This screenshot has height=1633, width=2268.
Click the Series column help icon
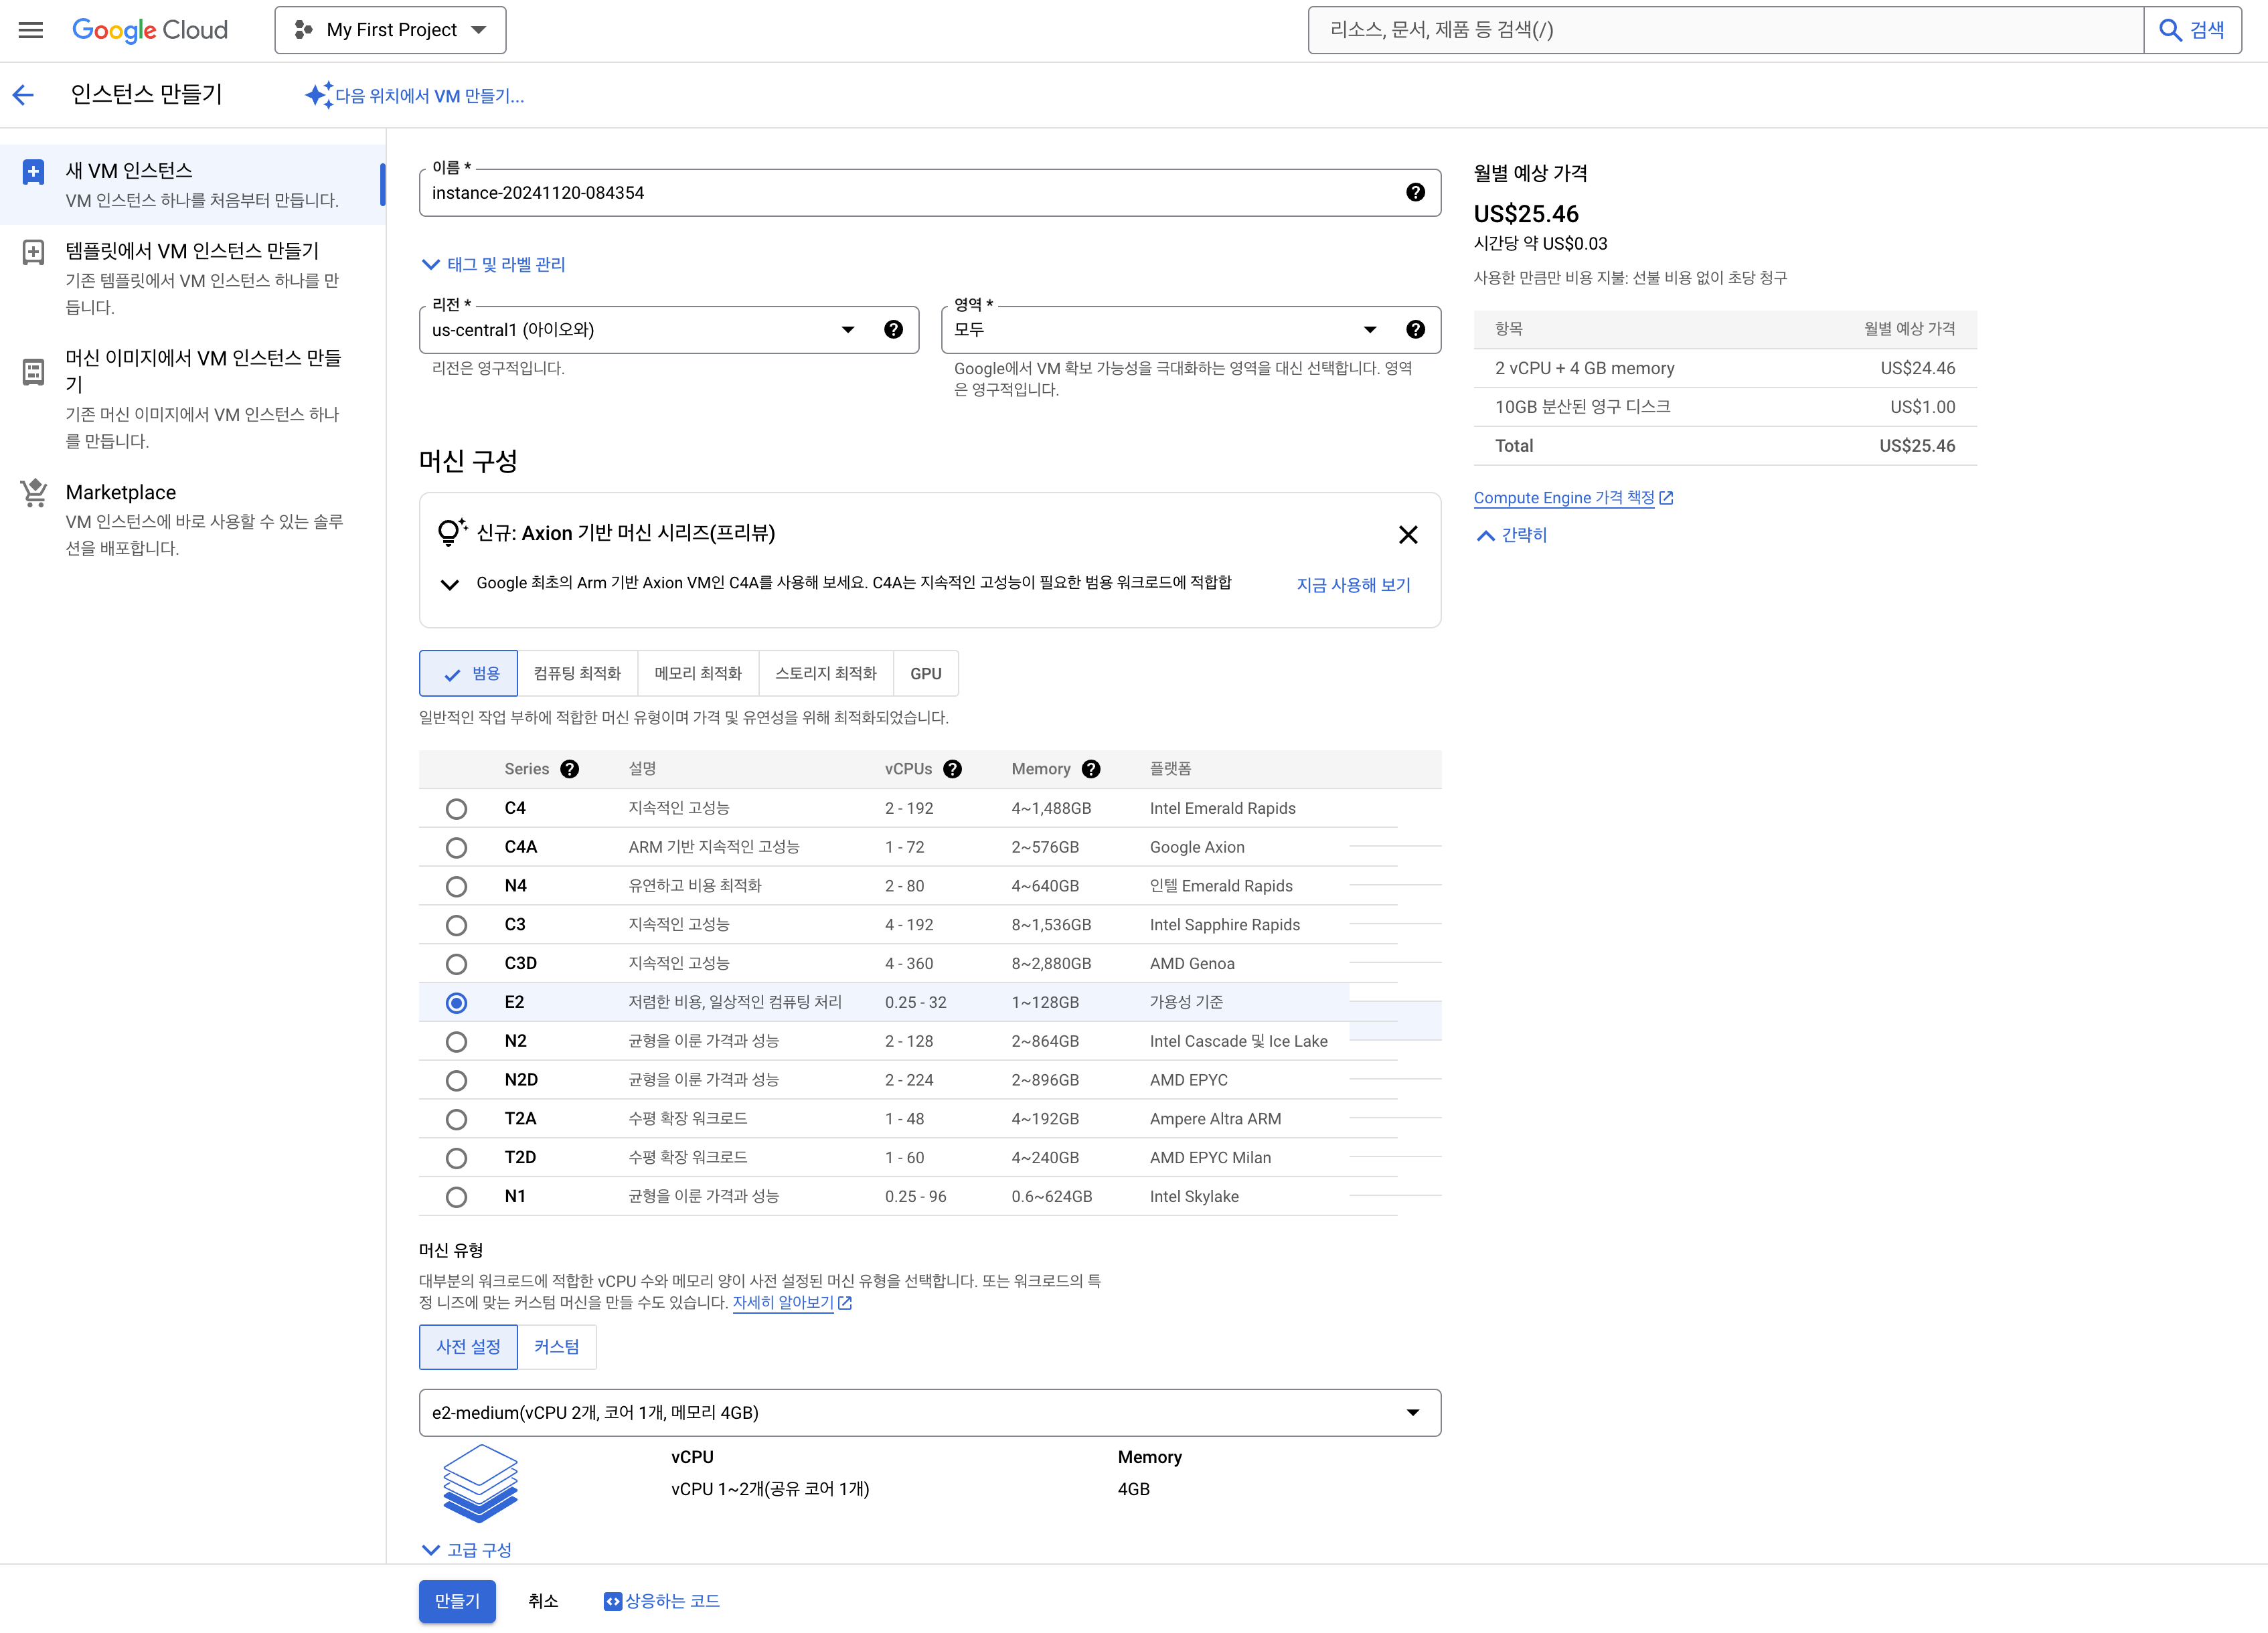click(x=570, y=769)
